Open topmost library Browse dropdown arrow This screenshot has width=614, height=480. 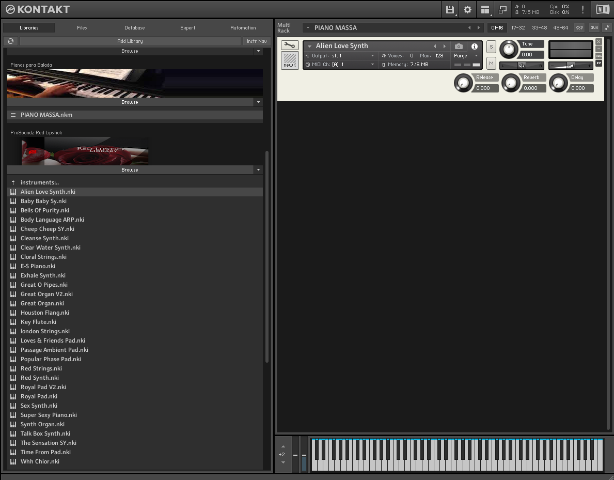pos(258,51)
